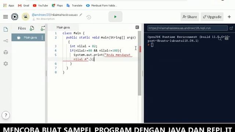Screen dimensions: 235x132
Task: Click the if(nilai>=80 line
Action: pyautogui.click(x=95, y=51)
